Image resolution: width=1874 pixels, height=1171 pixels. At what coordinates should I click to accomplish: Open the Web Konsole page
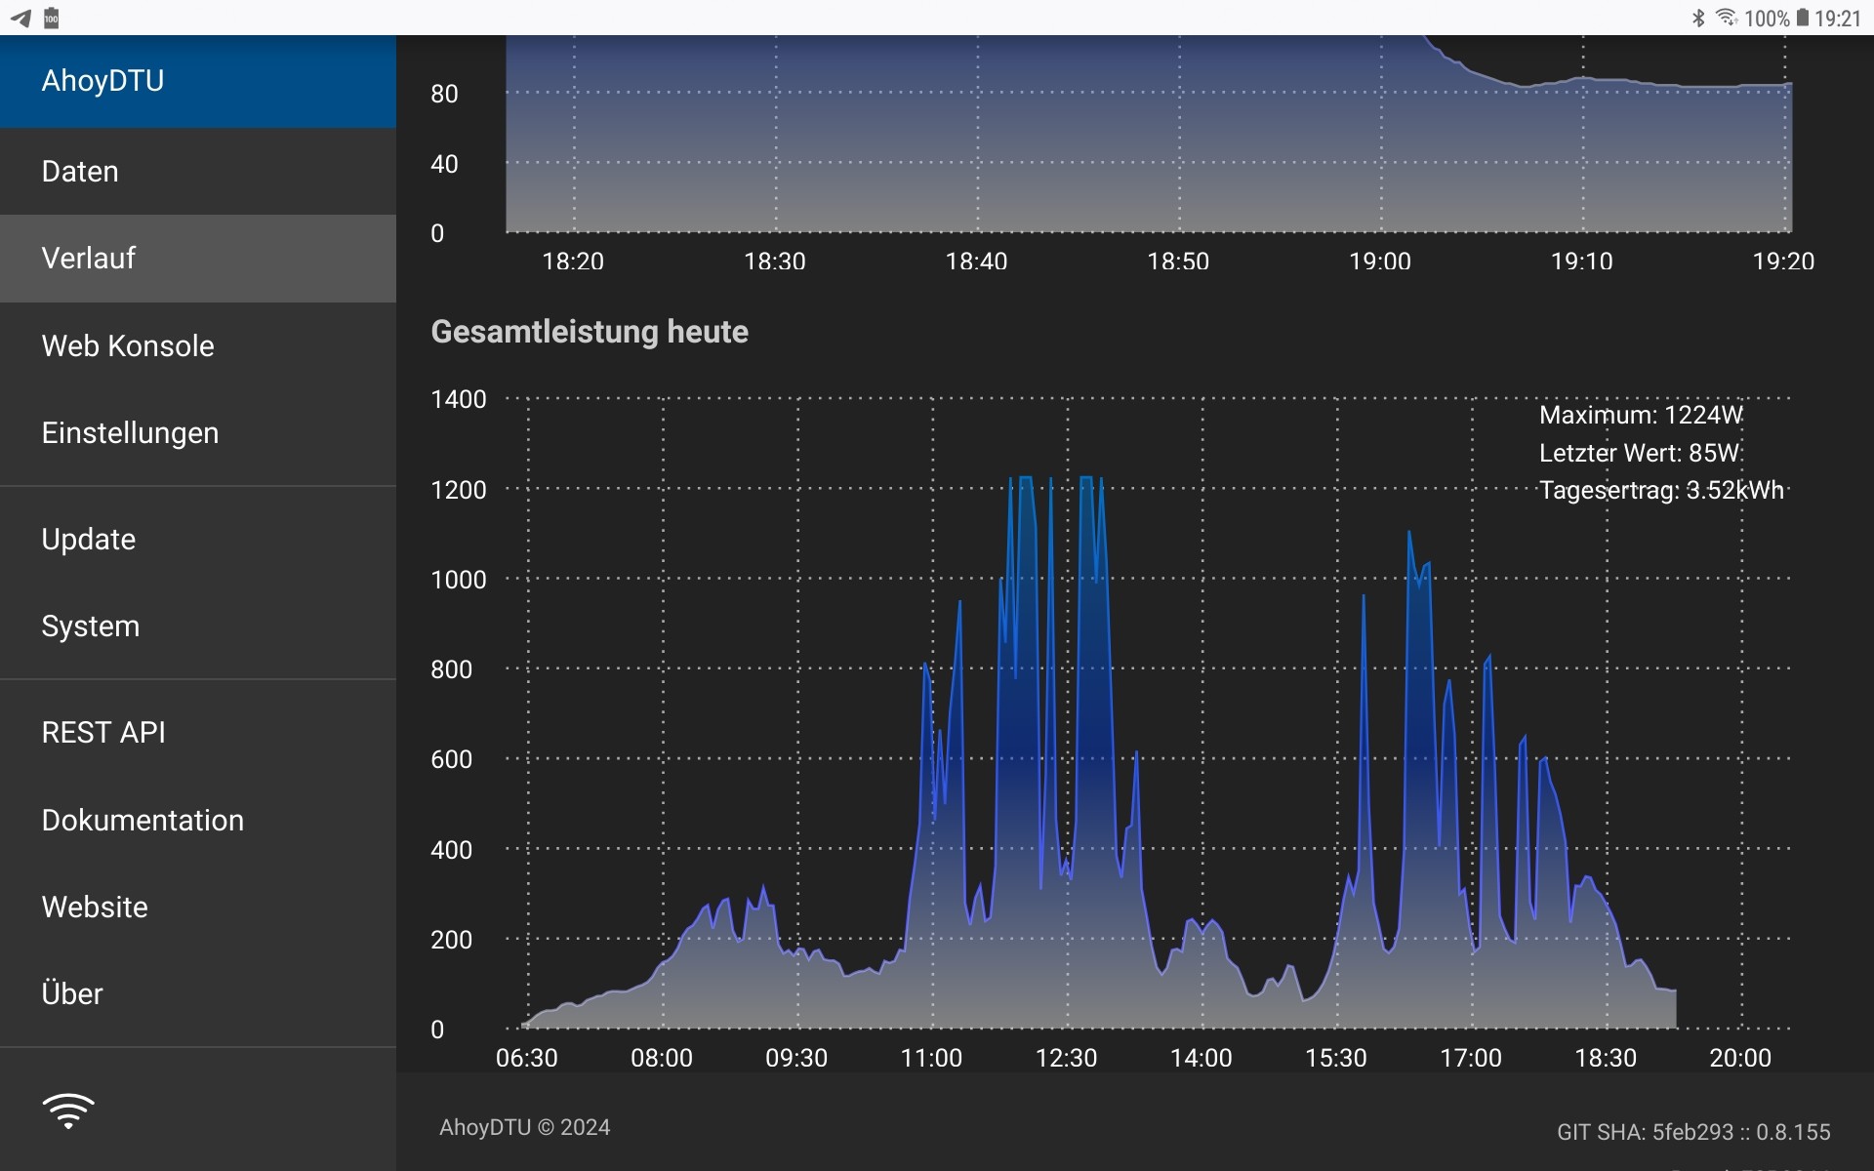click(128, 346)
